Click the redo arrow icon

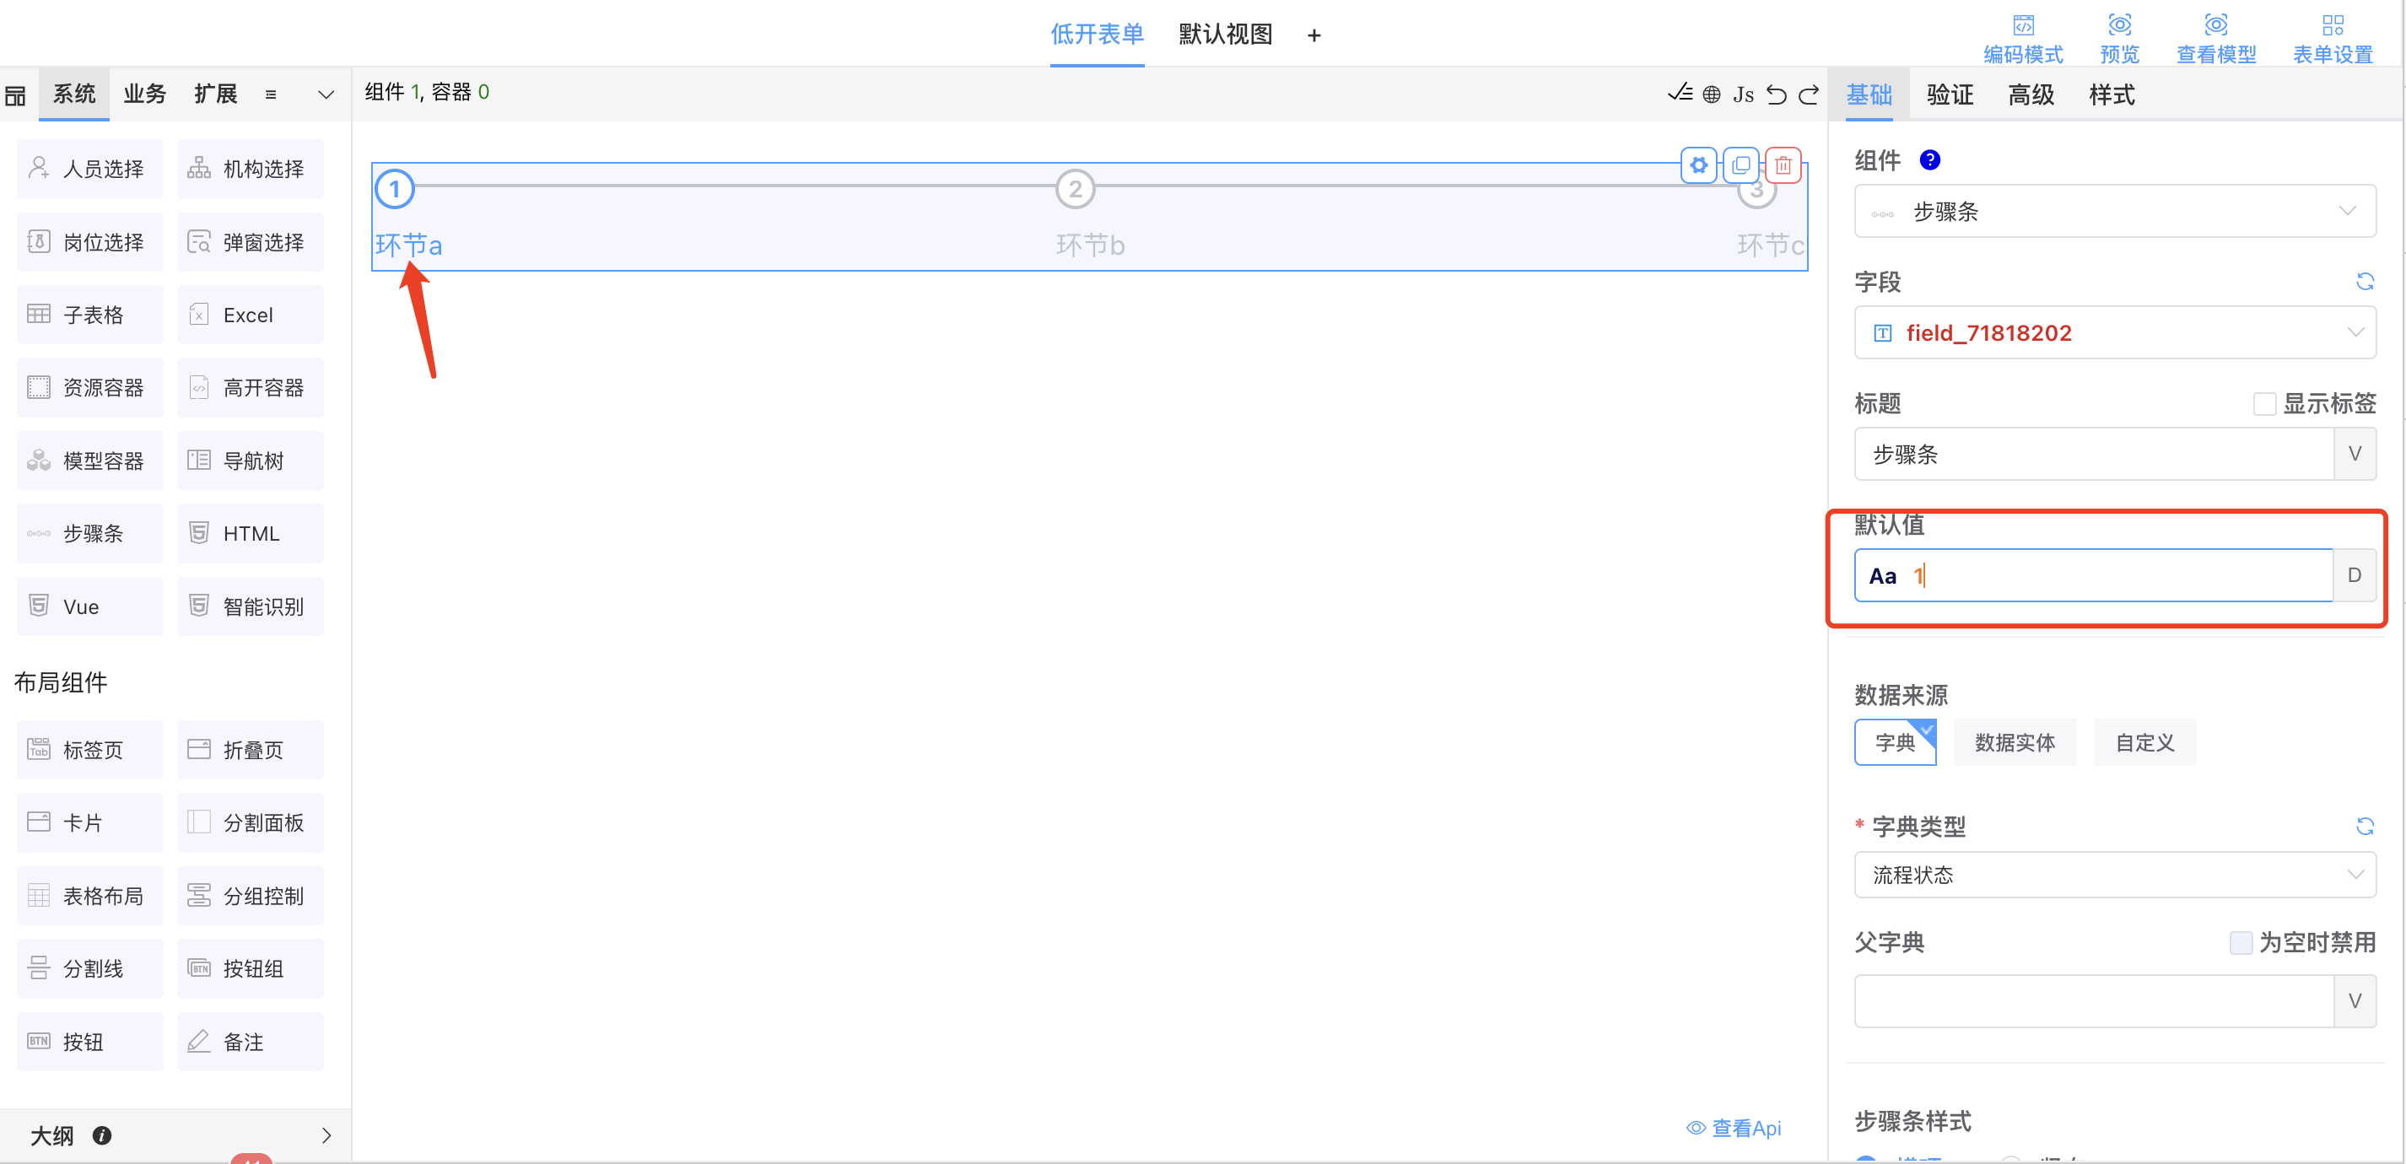1810,94
